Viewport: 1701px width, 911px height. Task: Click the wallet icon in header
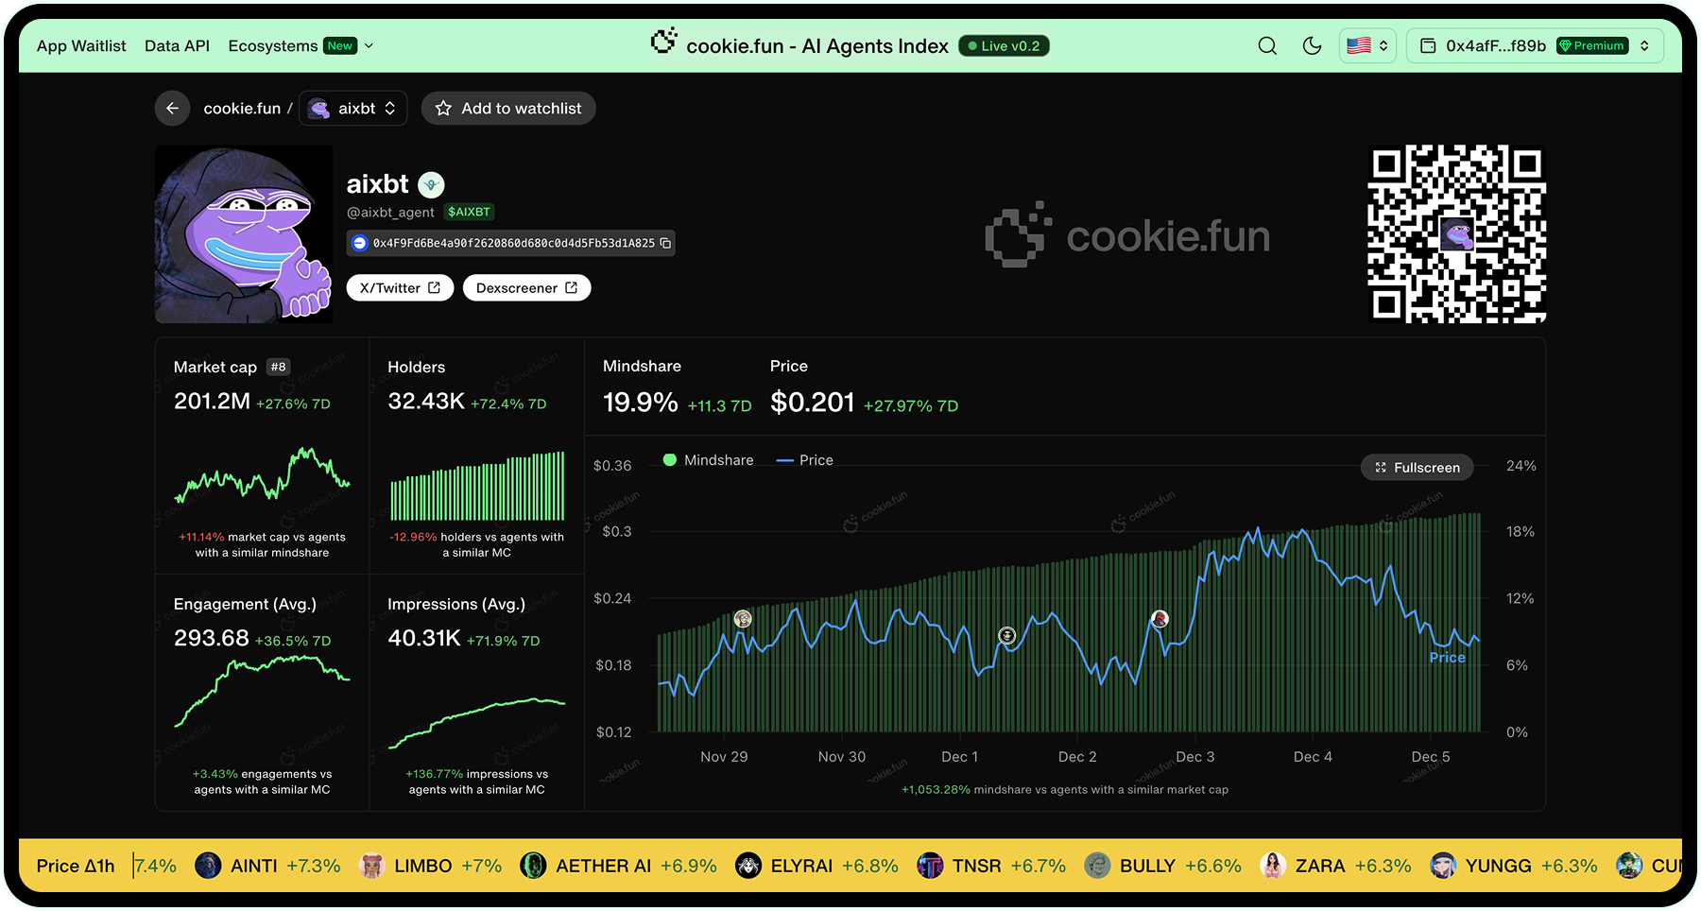pos(1428,45)
